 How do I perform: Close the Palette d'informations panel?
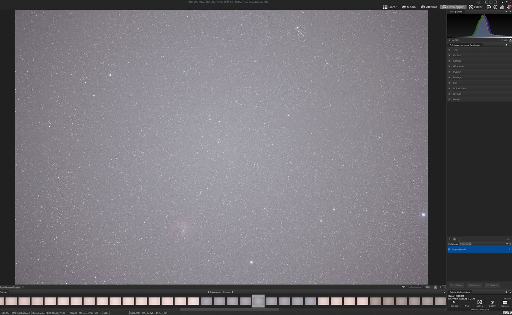(510, 292)
